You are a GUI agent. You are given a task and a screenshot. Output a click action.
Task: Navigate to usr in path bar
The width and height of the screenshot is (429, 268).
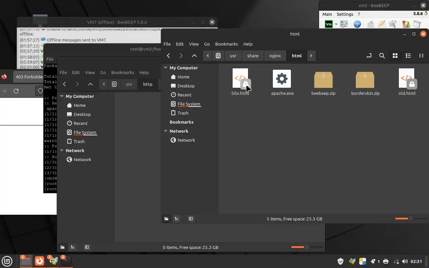233,56
